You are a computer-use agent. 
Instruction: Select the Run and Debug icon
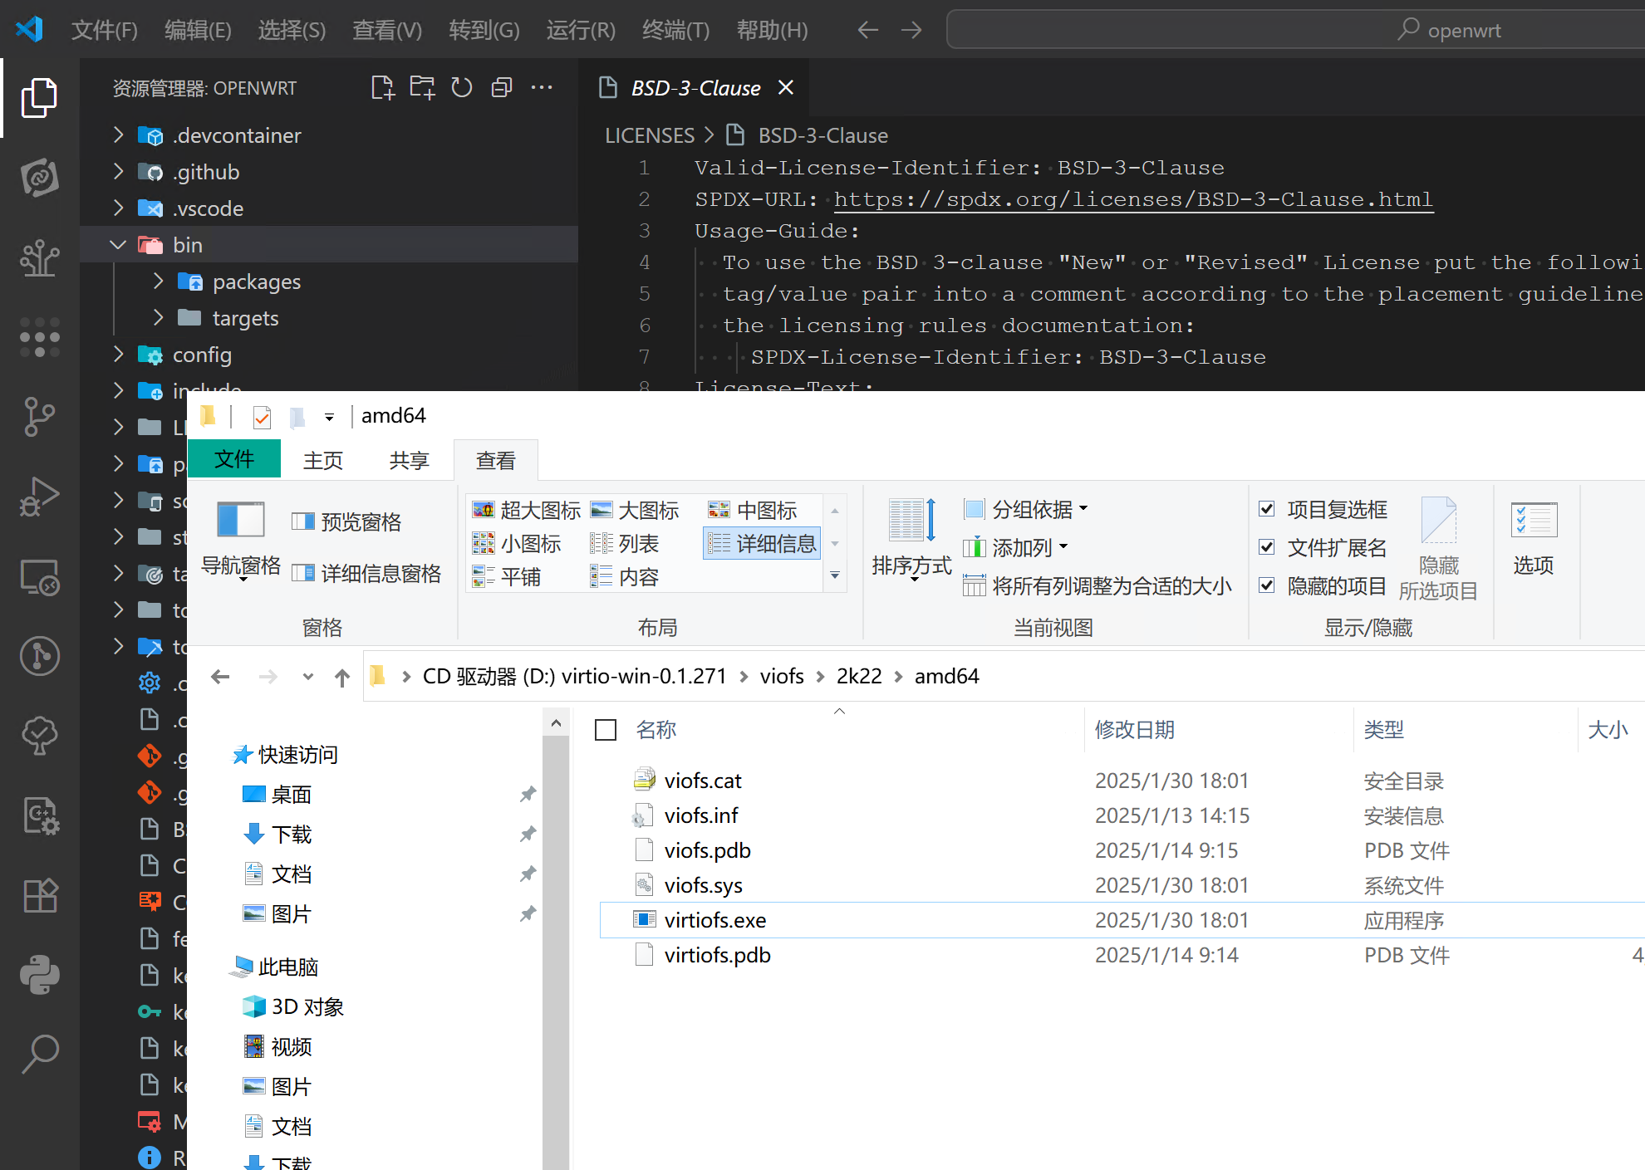(x=39, y=497)
